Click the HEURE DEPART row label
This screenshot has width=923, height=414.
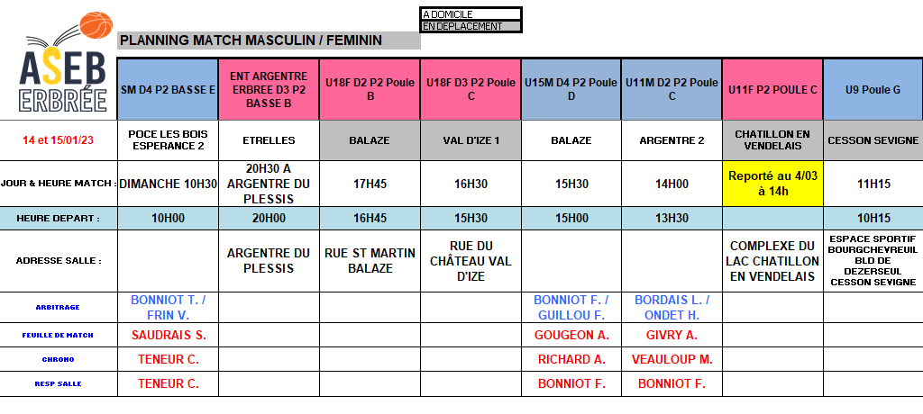tap(59, 218)
